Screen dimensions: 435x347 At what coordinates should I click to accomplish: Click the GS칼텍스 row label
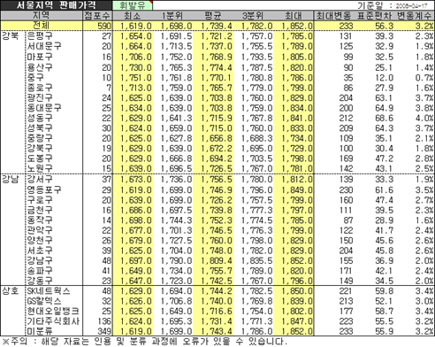[x=44, y=301]
